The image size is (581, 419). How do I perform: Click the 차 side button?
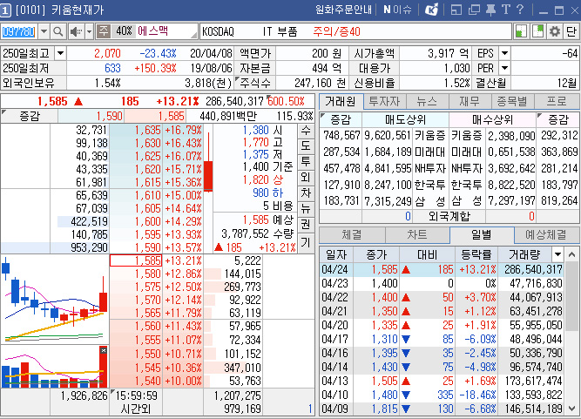coord(306,193)
